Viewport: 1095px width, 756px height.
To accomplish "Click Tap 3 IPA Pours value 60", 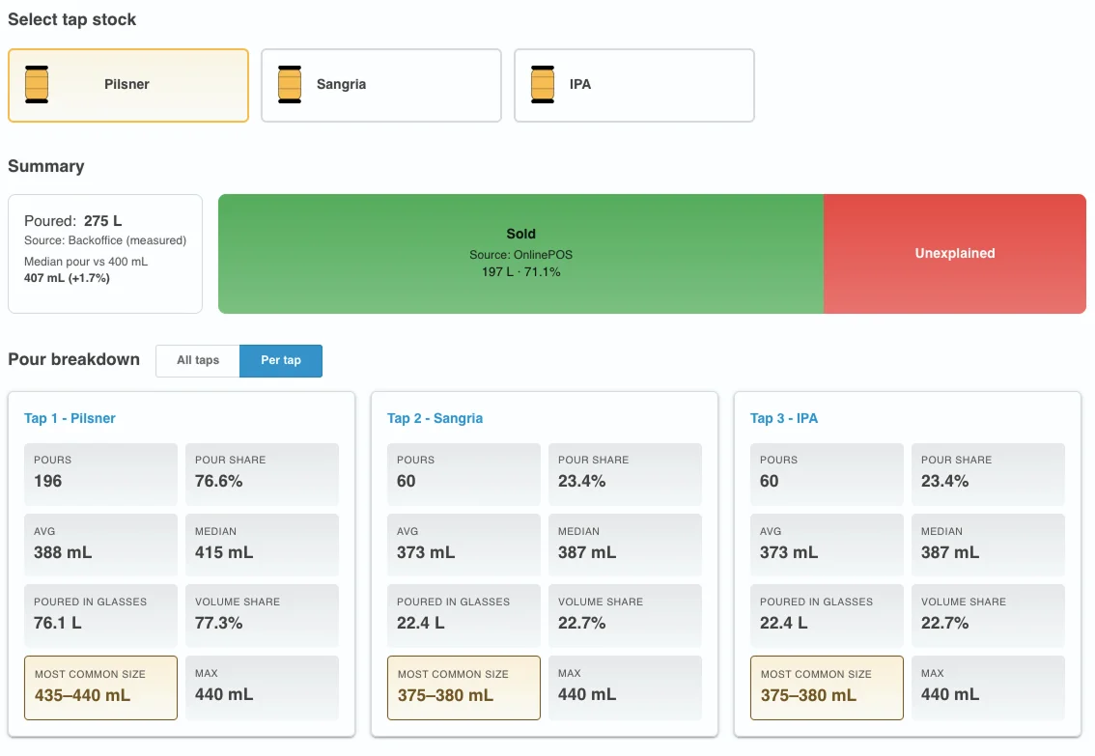I will click(827, 474).
